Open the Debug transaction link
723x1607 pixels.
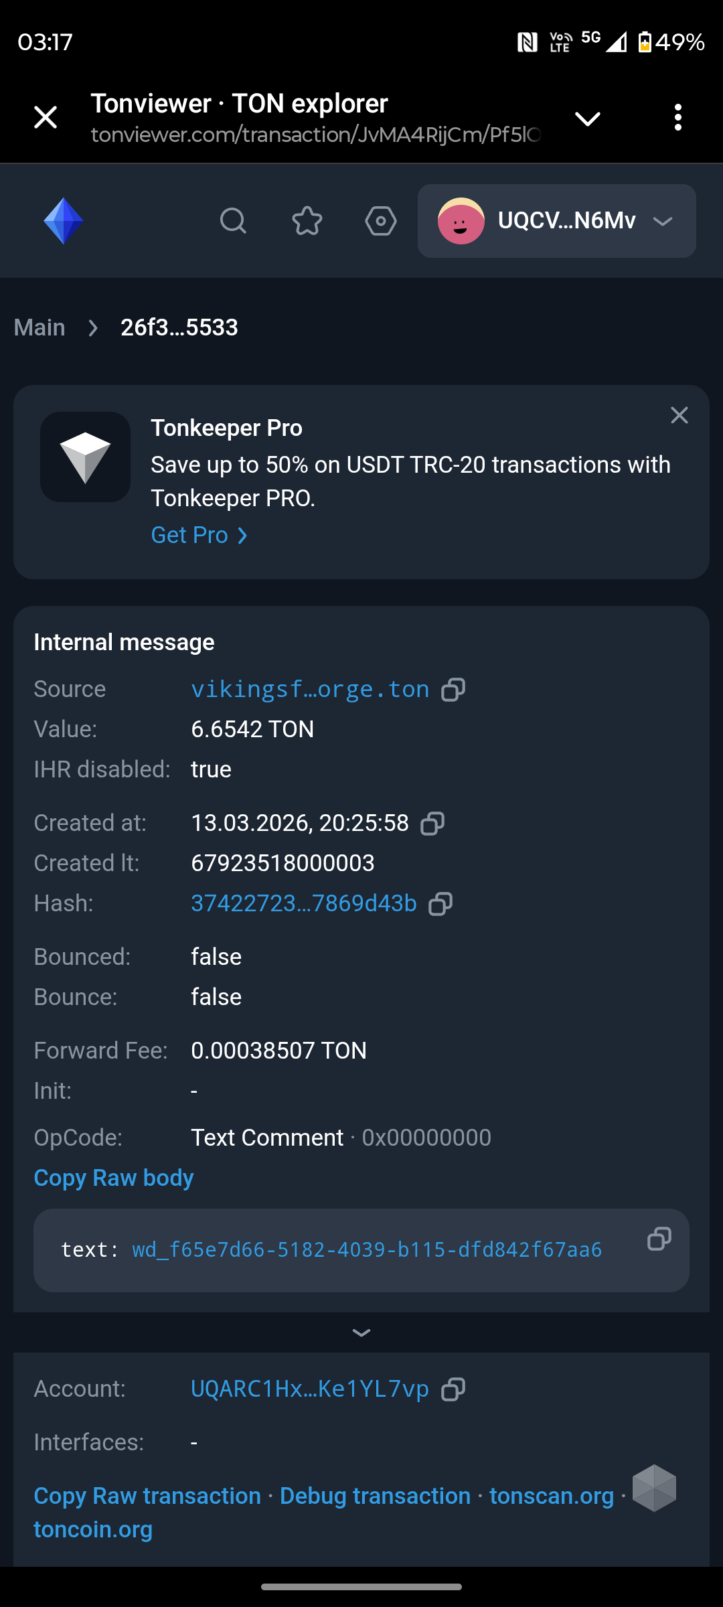coord(375,1496)
